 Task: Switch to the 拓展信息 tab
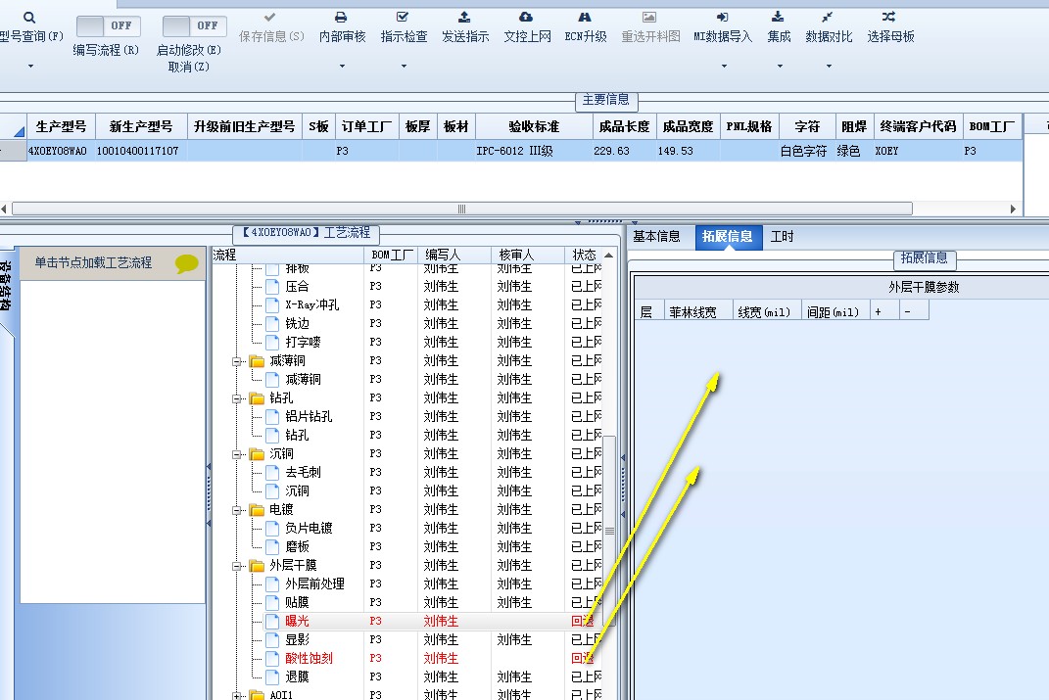point(728,237)
